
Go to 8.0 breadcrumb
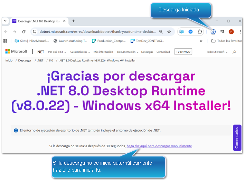(x=51, y=61)
